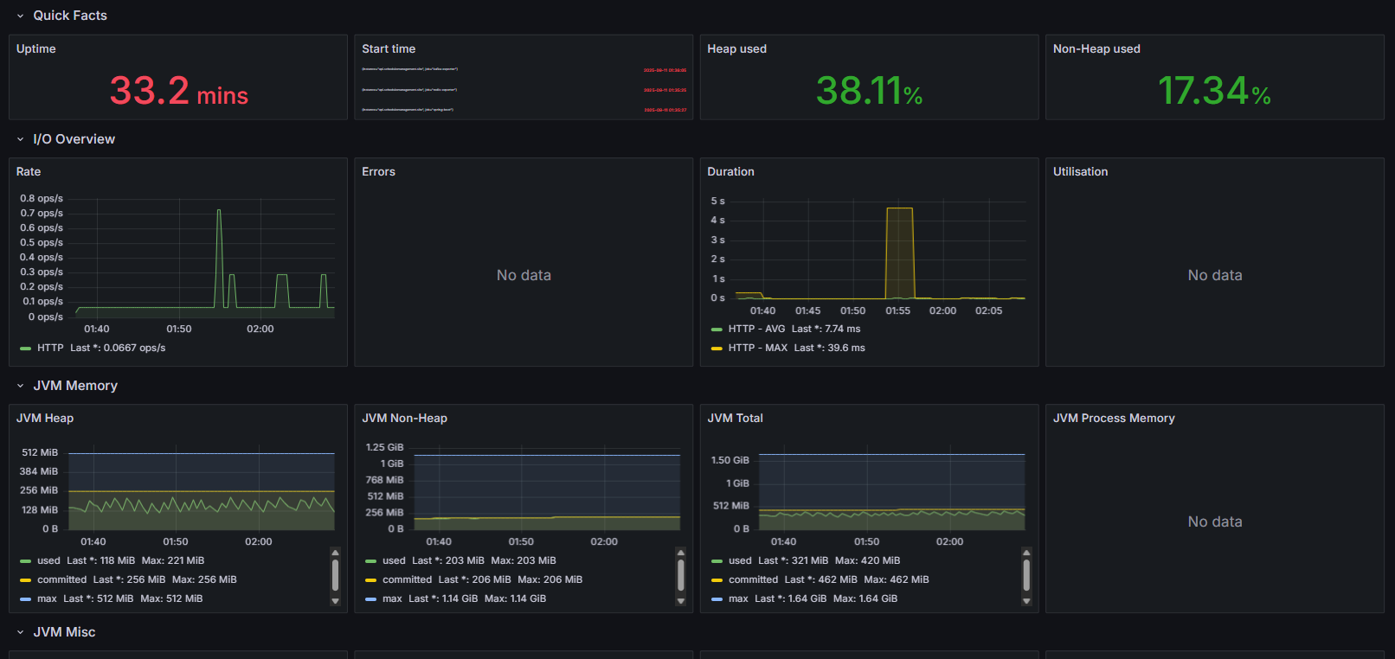This screenshot has height=659, width=1395.
Task: Click the 17.34% non-heap used value
Action: tap(1214, 91)
